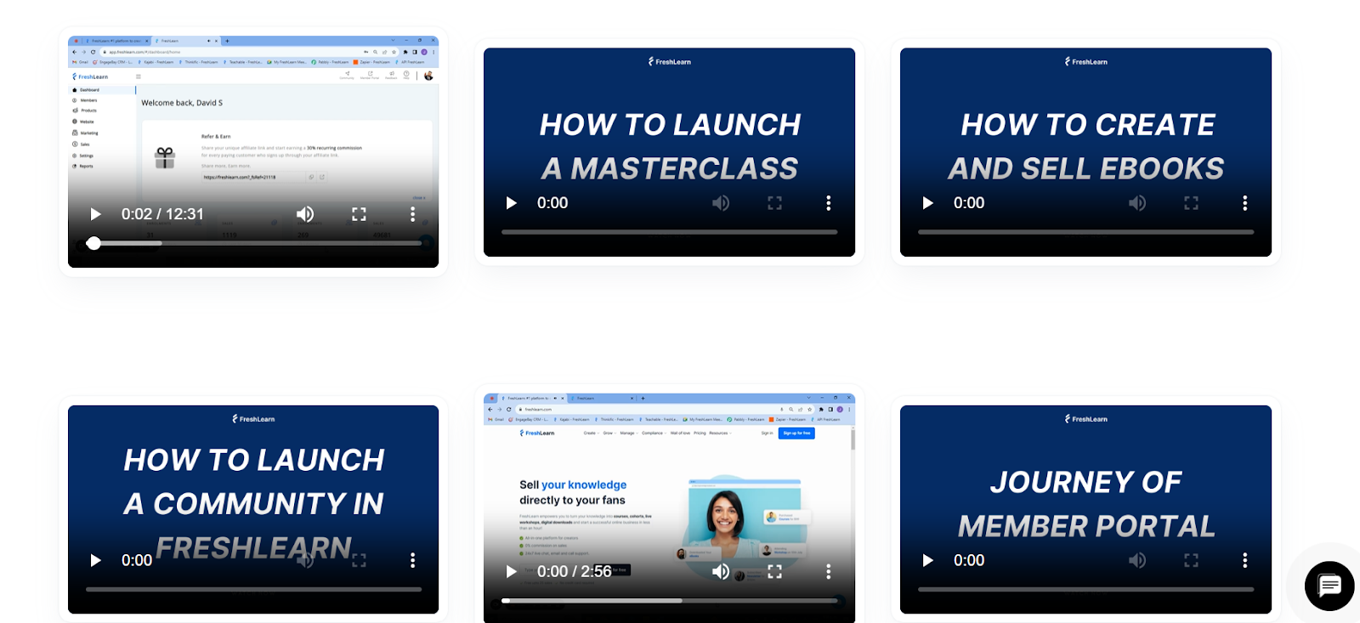The height and width of the screenshot is (623, 1360).
Task: Fullscreen the Journey of Member Portal video
Action: tap(1191, 560)
